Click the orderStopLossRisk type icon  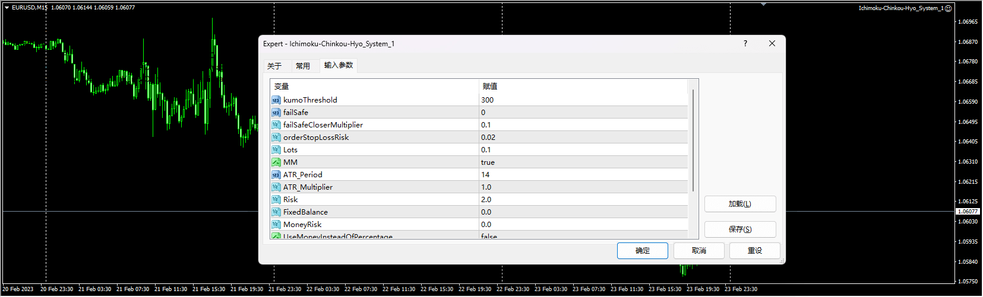[276, 138]
